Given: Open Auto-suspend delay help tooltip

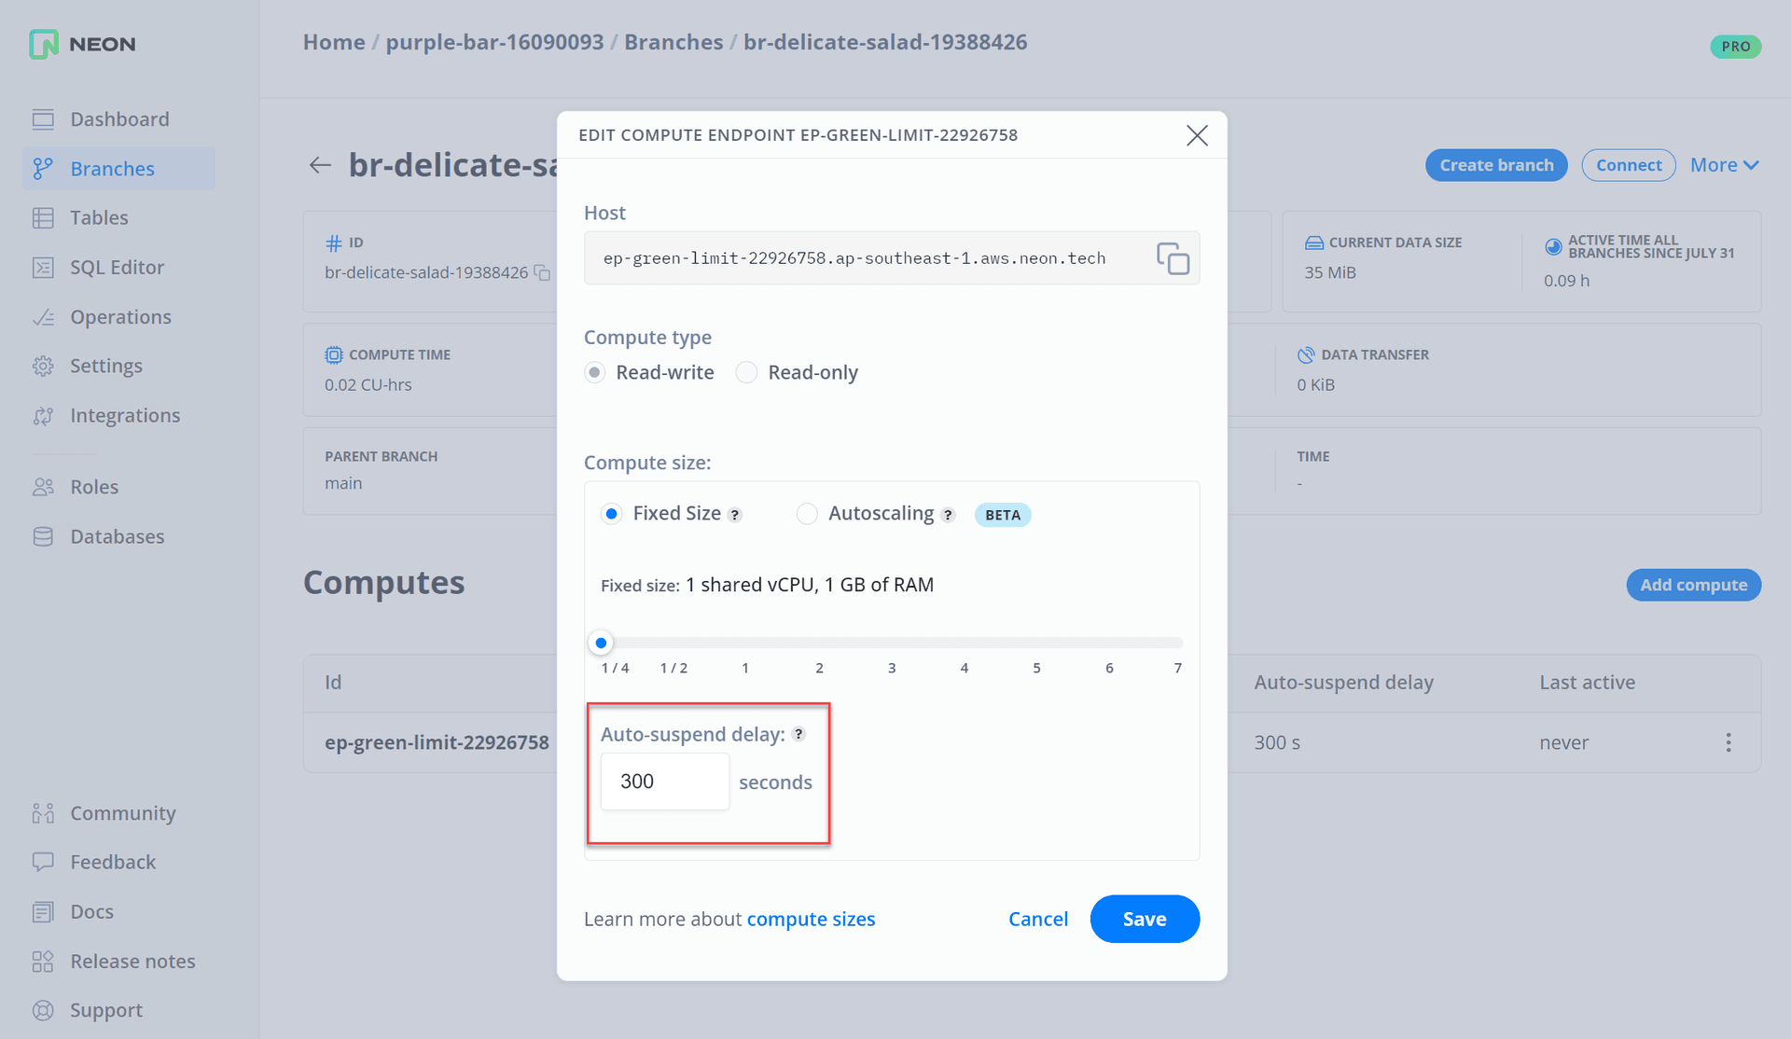Looking at the screenshot, I should tap(798, 734).
